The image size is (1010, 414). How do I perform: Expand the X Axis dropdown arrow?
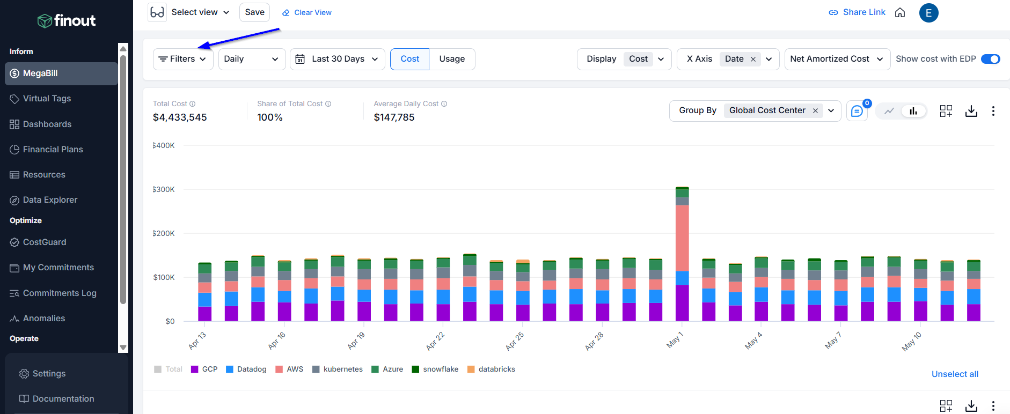[x=769, y=59]
